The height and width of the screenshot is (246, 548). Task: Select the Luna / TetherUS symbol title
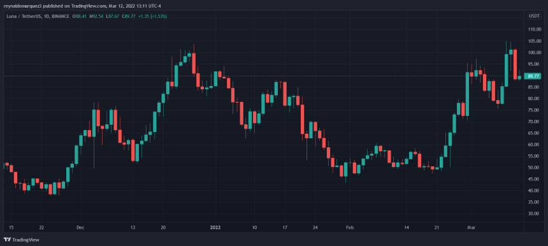tap(22, 16)
